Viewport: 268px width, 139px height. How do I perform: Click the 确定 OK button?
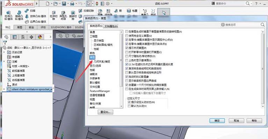click(x=217, y=121)
